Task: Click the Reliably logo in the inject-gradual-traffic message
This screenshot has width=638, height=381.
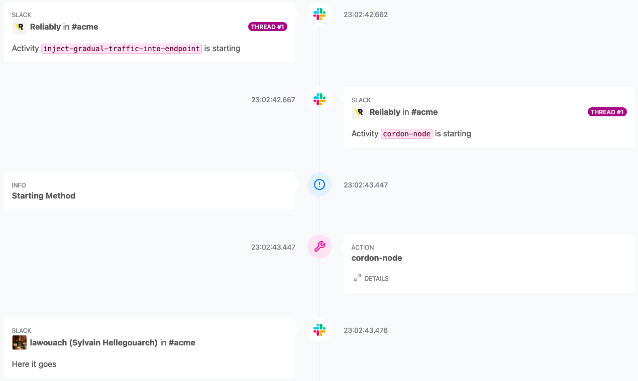Action: point(20,27)
